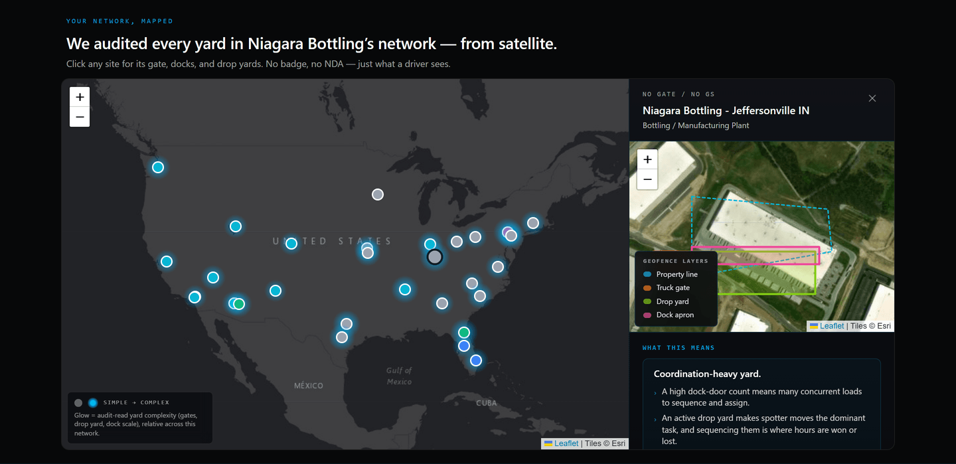
Task: Select cyan marker just above the selected site
Action: tap(430, 244)
